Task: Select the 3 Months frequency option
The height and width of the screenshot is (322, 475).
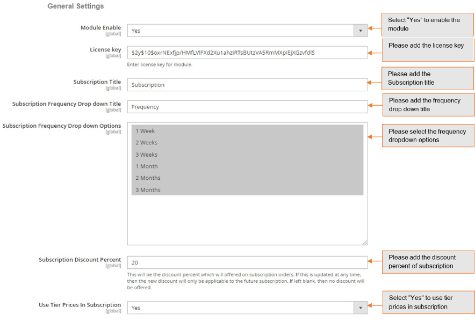Action: pyautogui.click(x=247, y=190)
